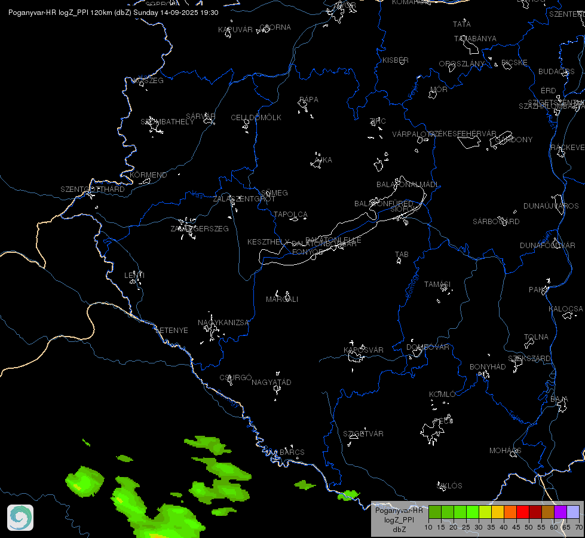Select the lavender 65–70 dBZ legend swatch

(573, 512)
